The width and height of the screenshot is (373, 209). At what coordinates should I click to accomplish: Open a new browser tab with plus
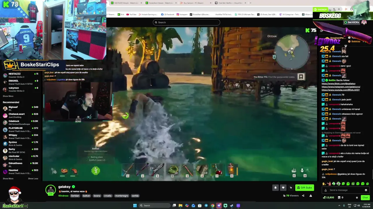click(x=251, y=3)
